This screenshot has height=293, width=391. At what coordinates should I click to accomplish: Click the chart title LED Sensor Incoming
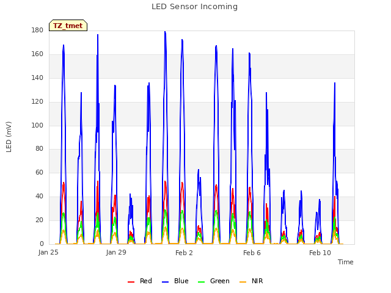pyautogui.click(x=194, y=7)
